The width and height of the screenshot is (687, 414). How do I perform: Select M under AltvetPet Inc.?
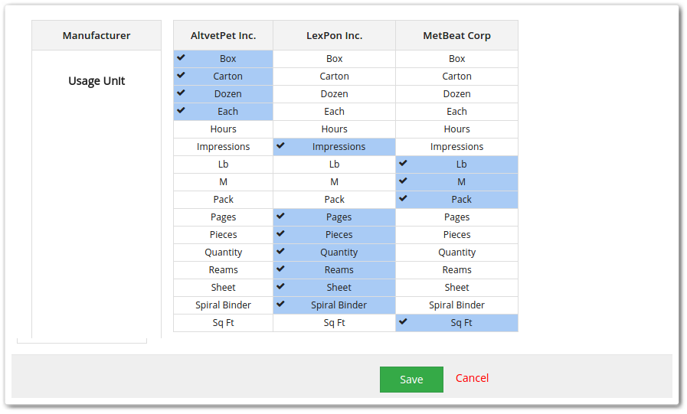coord(223,182)
